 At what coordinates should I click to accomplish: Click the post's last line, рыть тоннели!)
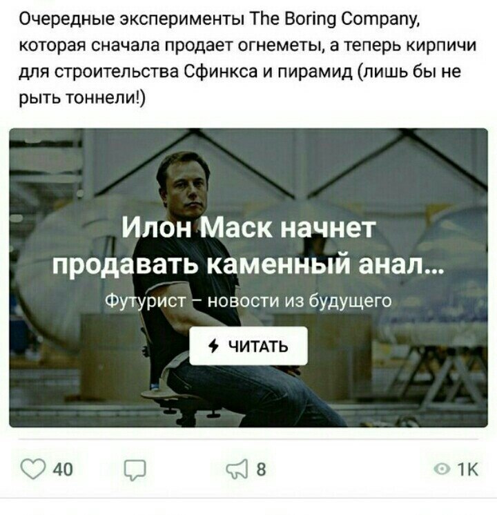pos(81,98)
